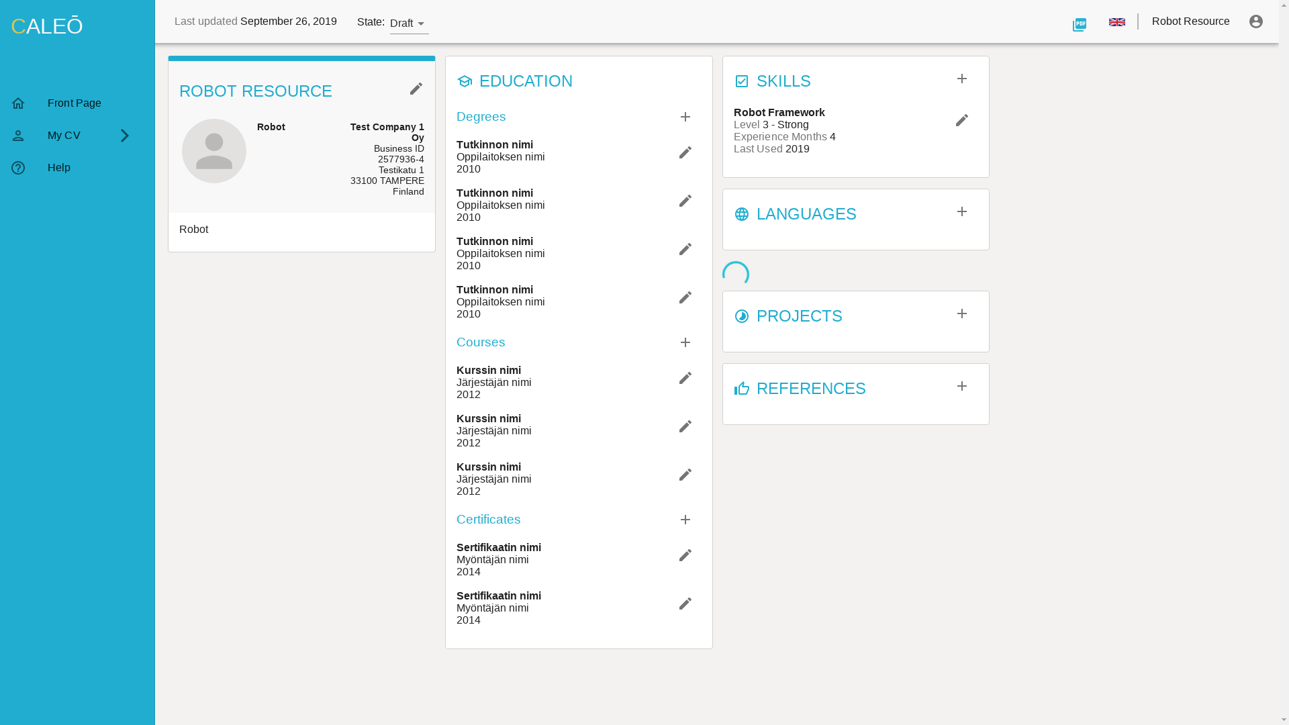
Task: Add a new certificate entry
Action: click(x=685, y=520)
